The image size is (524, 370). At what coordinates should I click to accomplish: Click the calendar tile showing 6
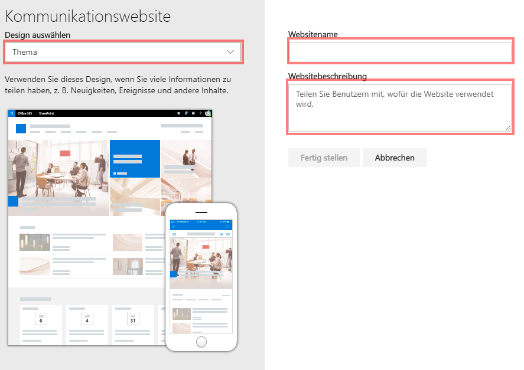[x=41, y=320]
